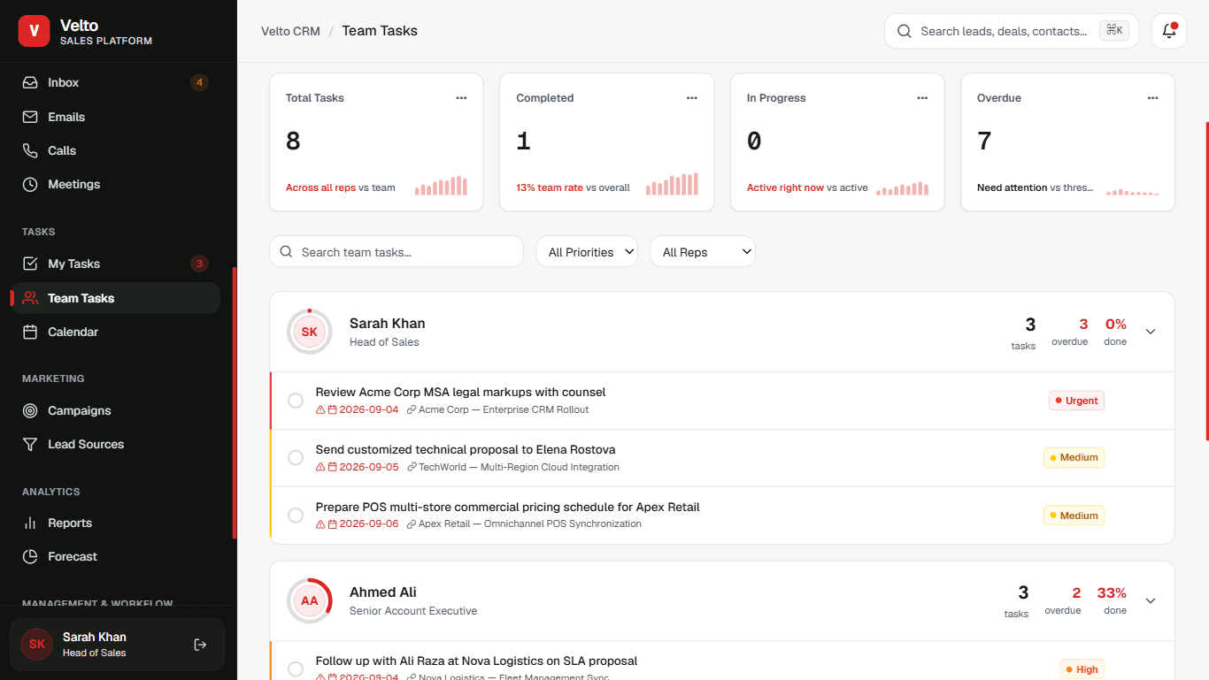The height and width of the screenshot is (680, 1209).
Task: Open Emails section
Action: pos(115,117)
